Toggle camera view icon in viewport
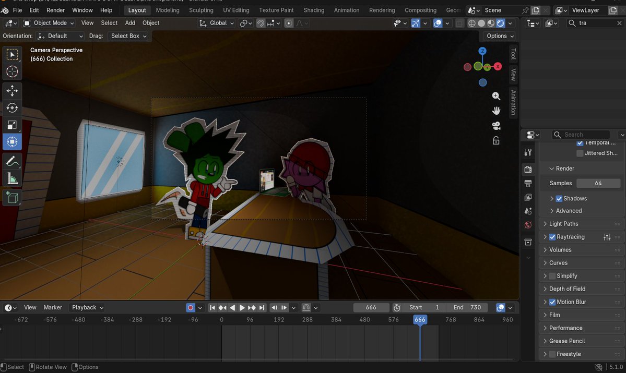This screenshot has height=373, width=626. coord(496,126)
